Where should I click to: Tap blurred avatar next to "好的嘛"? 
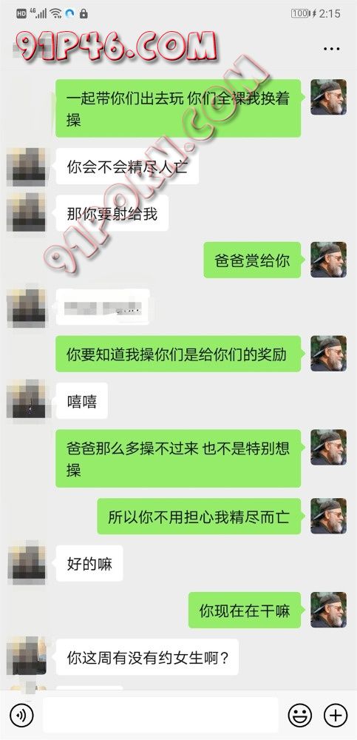pyautogui.click(x=27, y=563)
